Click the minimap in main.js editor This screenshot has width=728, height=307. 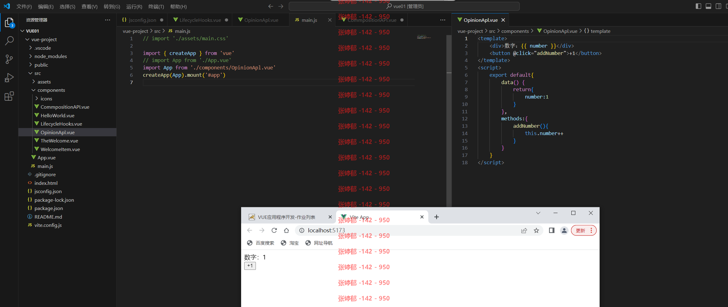[424, 37]
